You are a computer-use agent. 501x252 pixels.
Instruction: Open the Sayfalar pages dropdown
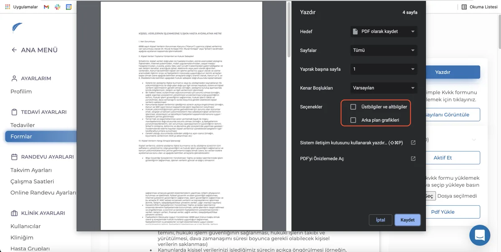[x=384, y=50]
